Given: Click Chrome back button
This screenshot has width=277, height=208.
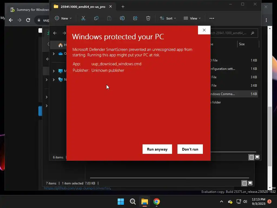Looking at the screenshot, I should (11, 20).
